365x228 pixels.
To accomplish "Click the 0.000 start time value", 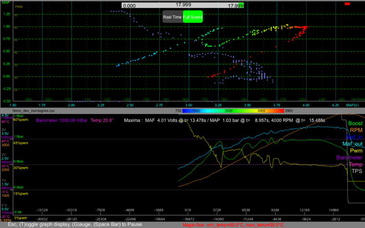I will (x=129, y=6).
